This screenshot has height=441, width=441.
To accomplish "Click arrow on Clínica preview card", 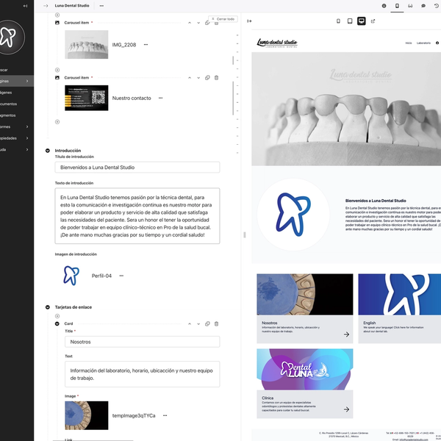I will [346, 409].
